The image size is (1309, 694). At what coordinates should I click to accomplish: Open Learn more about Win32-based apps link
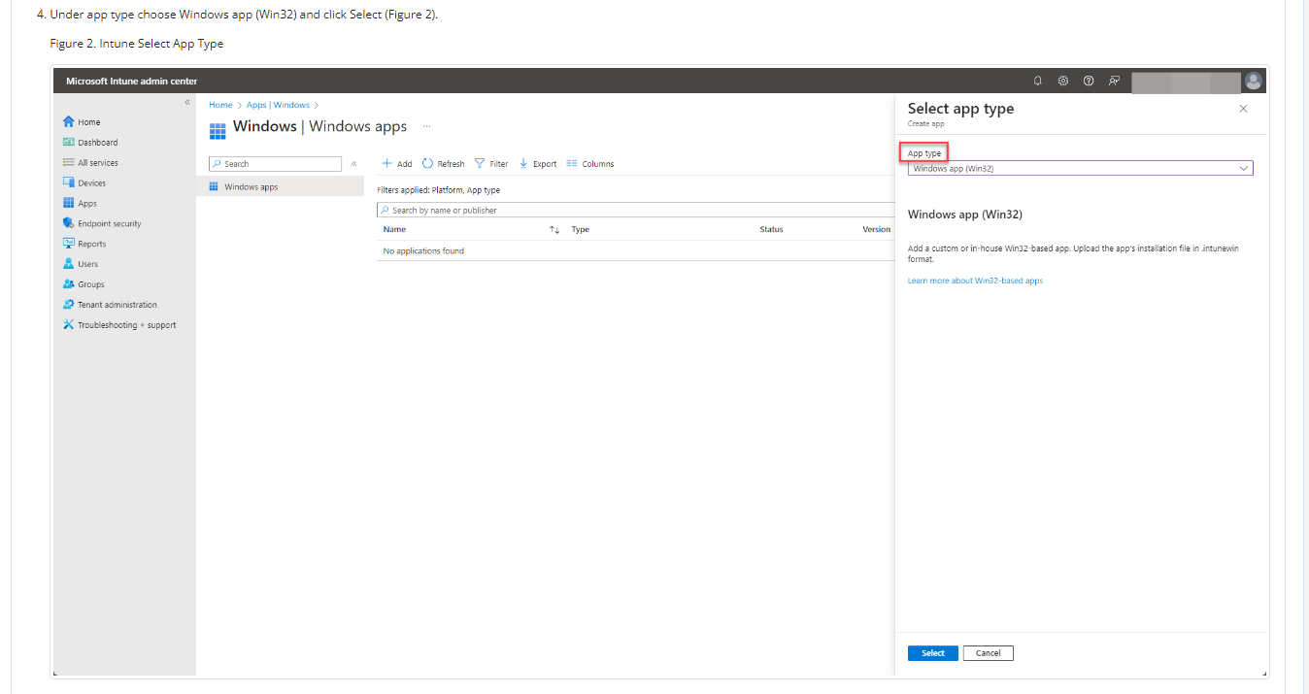pos(975,281)
